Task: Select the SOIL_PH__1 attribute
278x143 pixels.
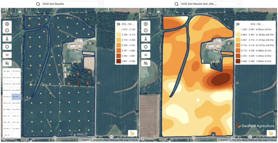Action: [7, 129]
